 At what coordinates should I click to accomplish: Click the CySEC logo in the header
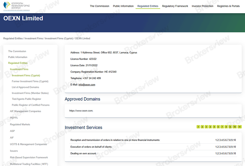[x=16, y=6]
